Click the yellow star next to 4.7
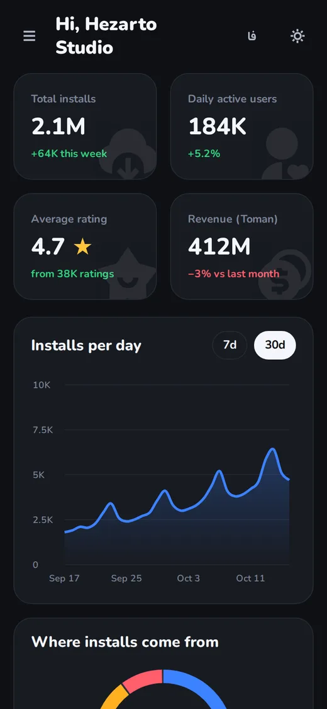 click(x=83, y=247)
